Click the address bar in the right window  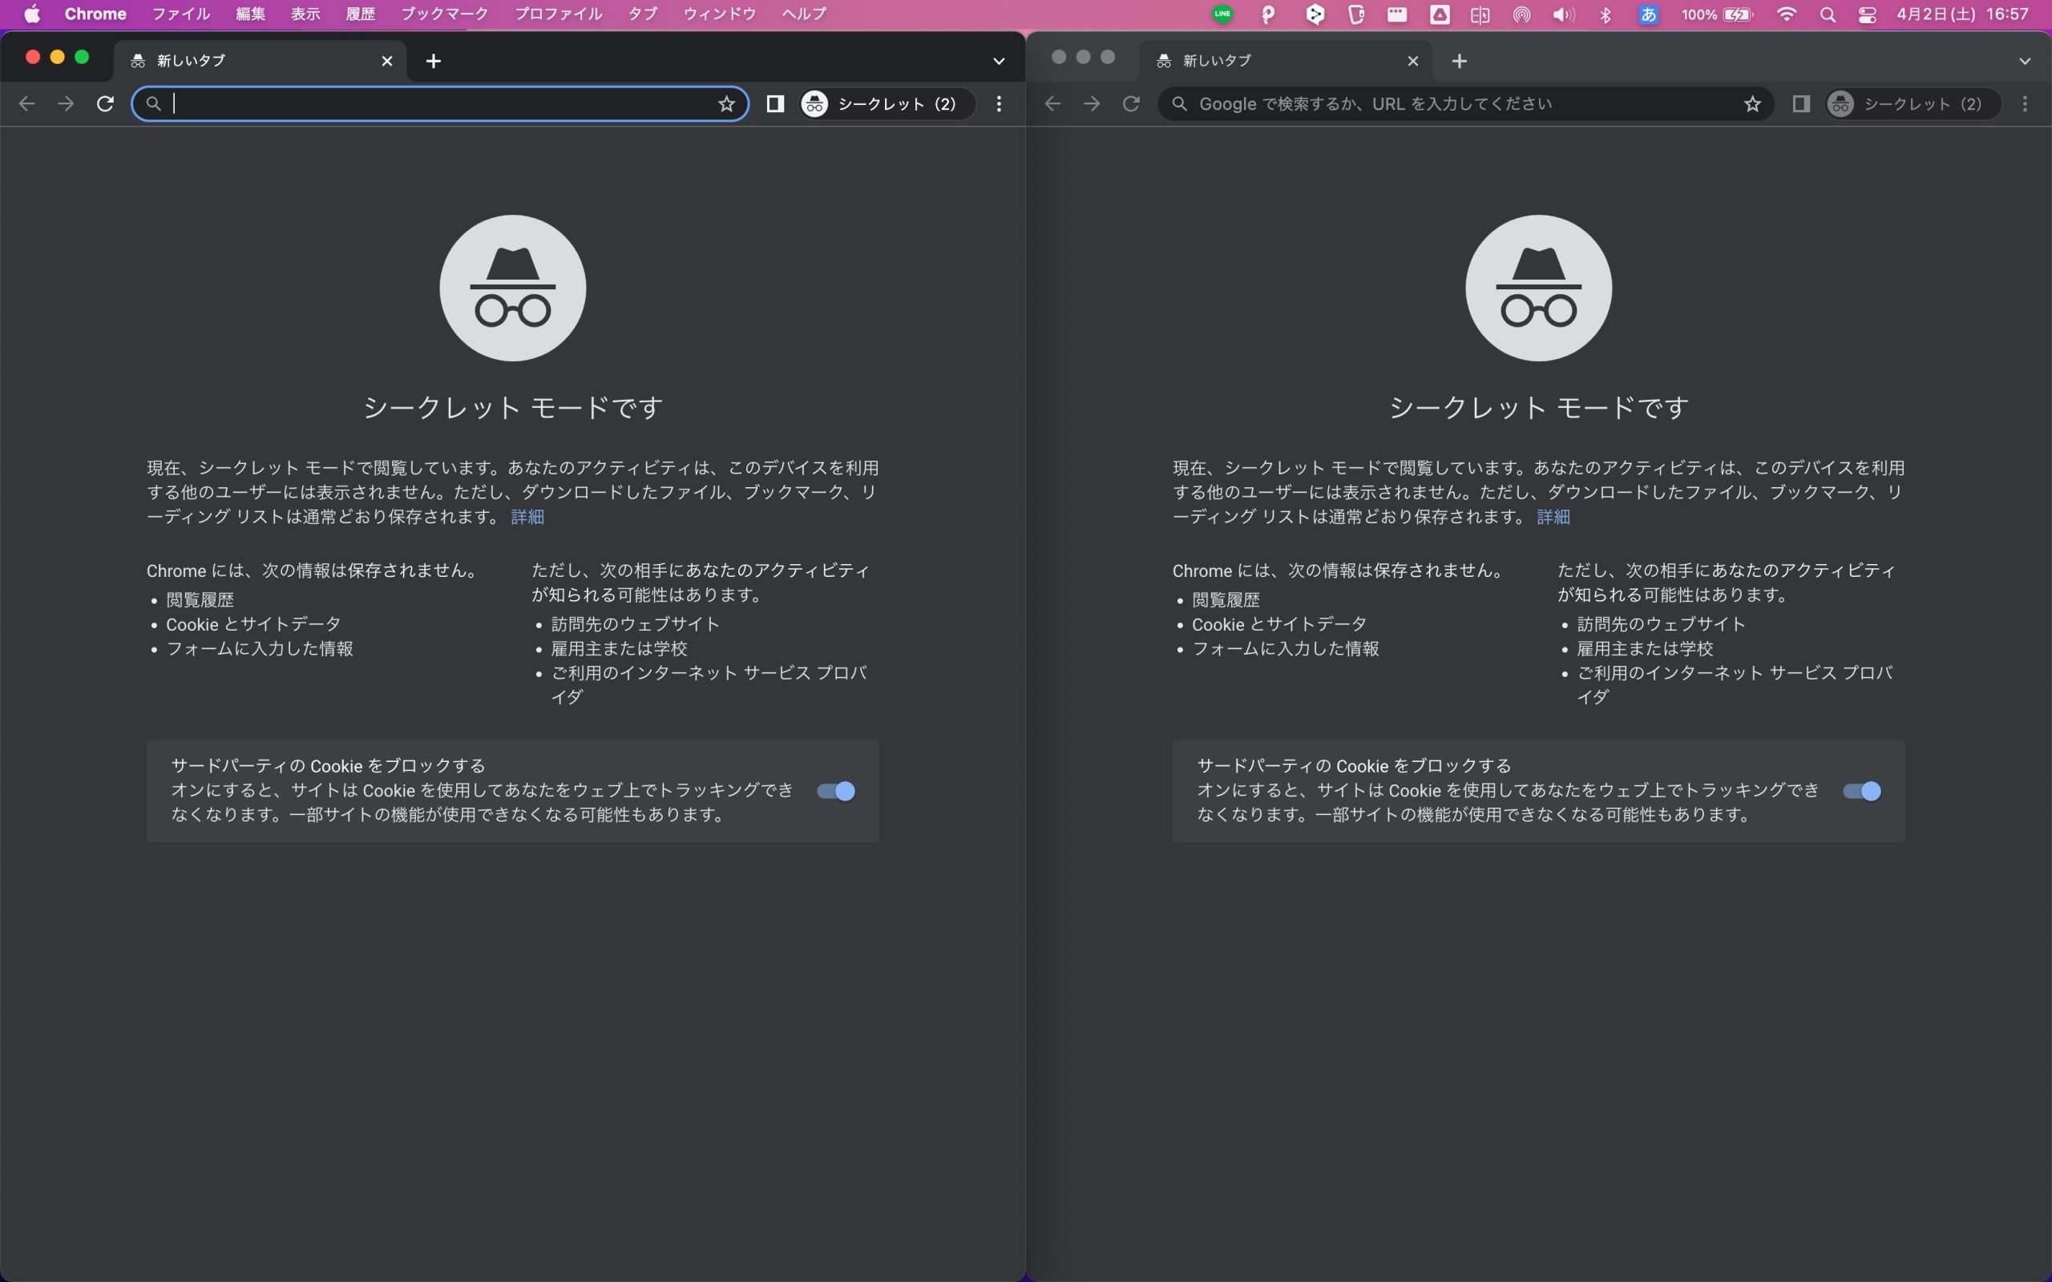1441,103
